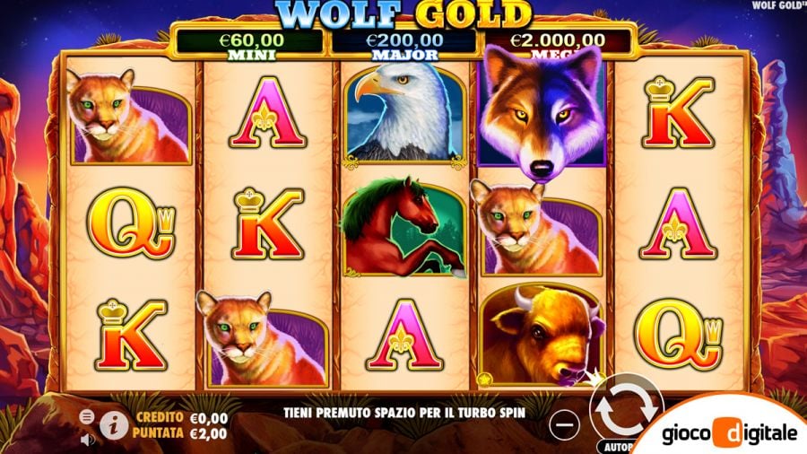Viewport: 807px width, 454px height.
Task: Mute the game sound speaker icon
Action: pyautogui.click(x=88, y=439)
